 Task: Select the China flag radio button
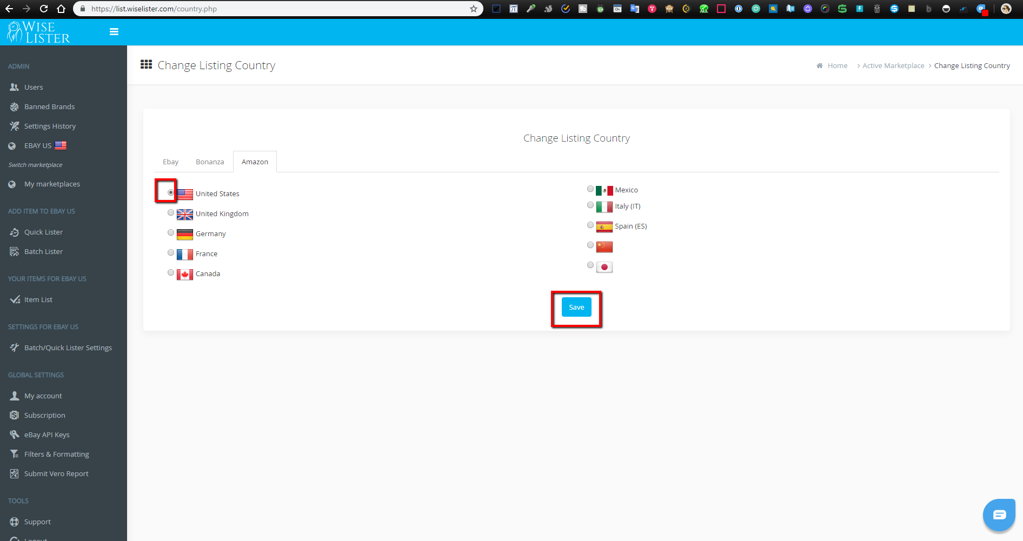590,245
